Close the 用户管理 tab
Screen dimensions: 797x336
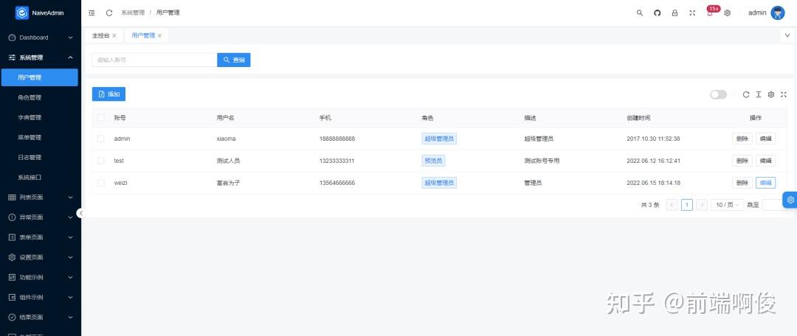[x=159, y=35]
